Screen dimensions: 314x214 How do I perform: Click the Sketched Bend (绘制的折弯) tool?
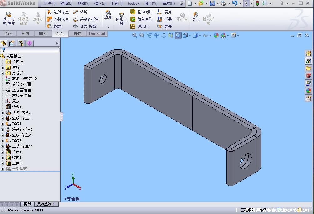pos(86,19)
